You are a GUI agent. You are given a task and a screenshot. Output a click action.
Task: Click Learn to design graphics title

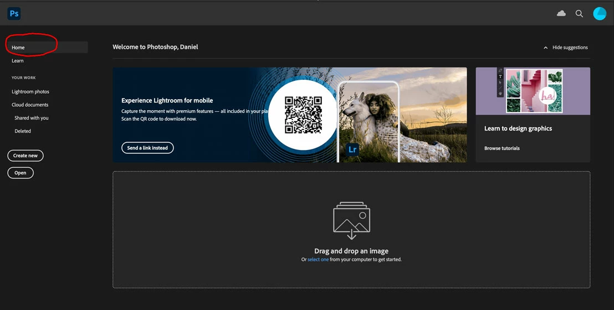(518, 128)
